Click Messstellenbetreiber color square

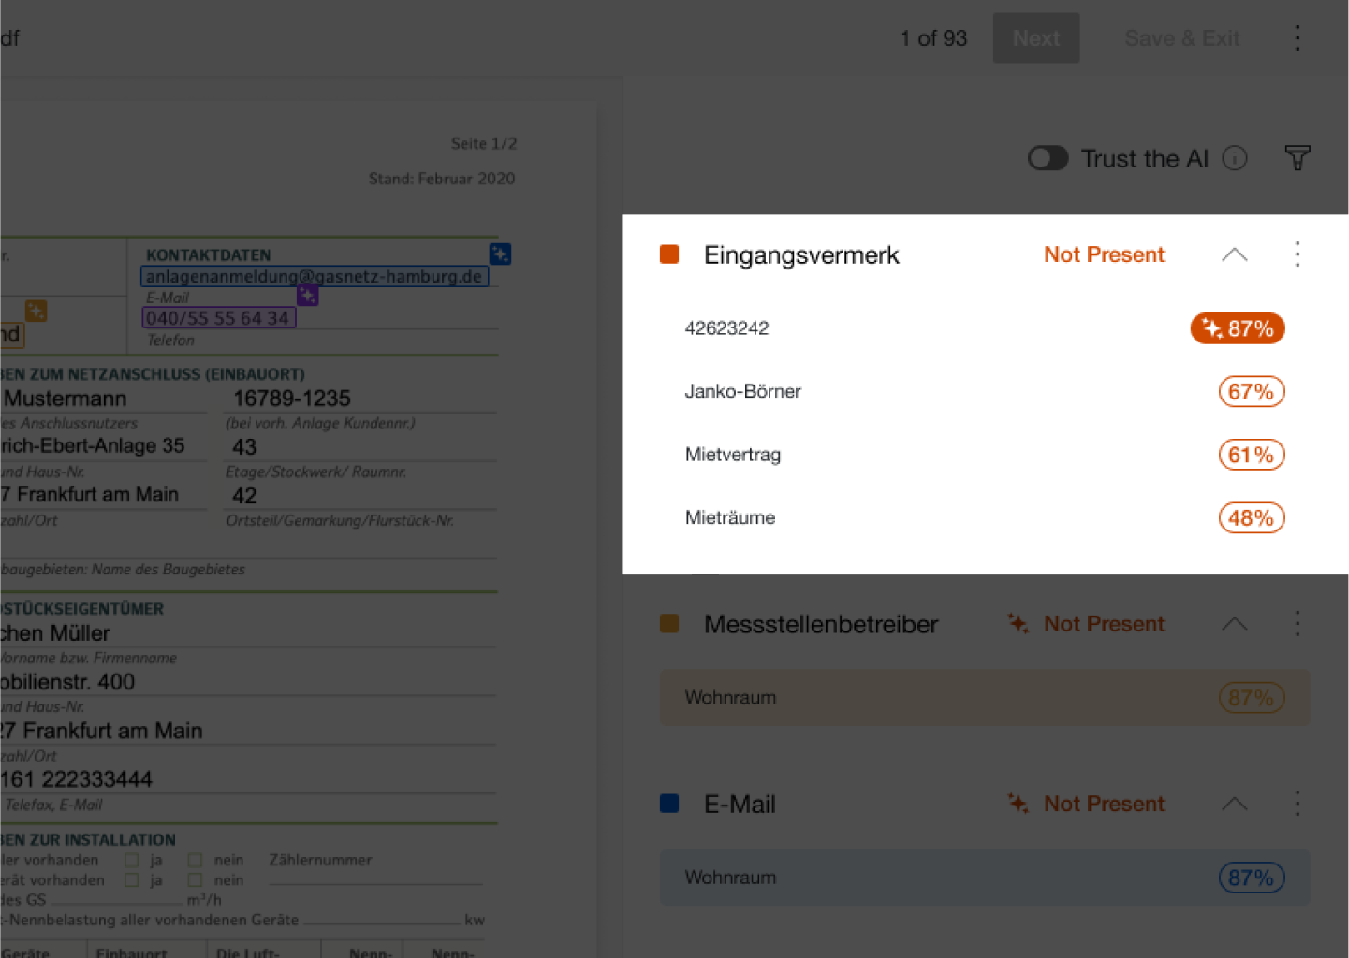(x=669, y=624)
